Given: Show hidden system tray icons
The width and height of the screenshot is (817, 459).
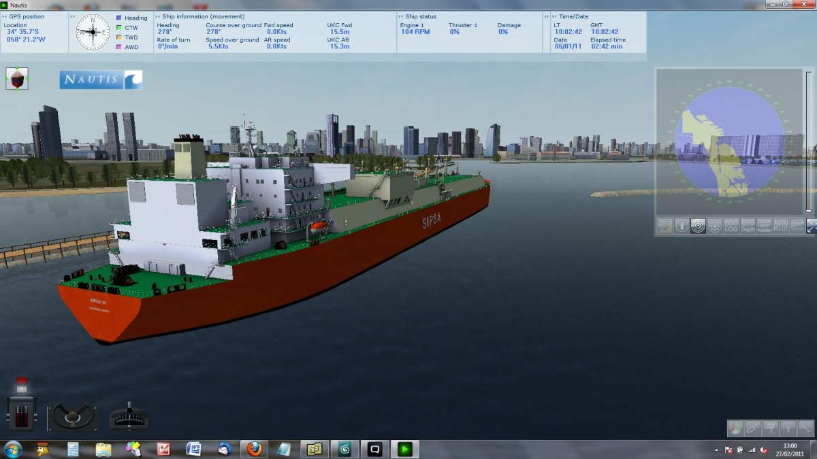Looking at the screenshot, I should coord(717,450).
